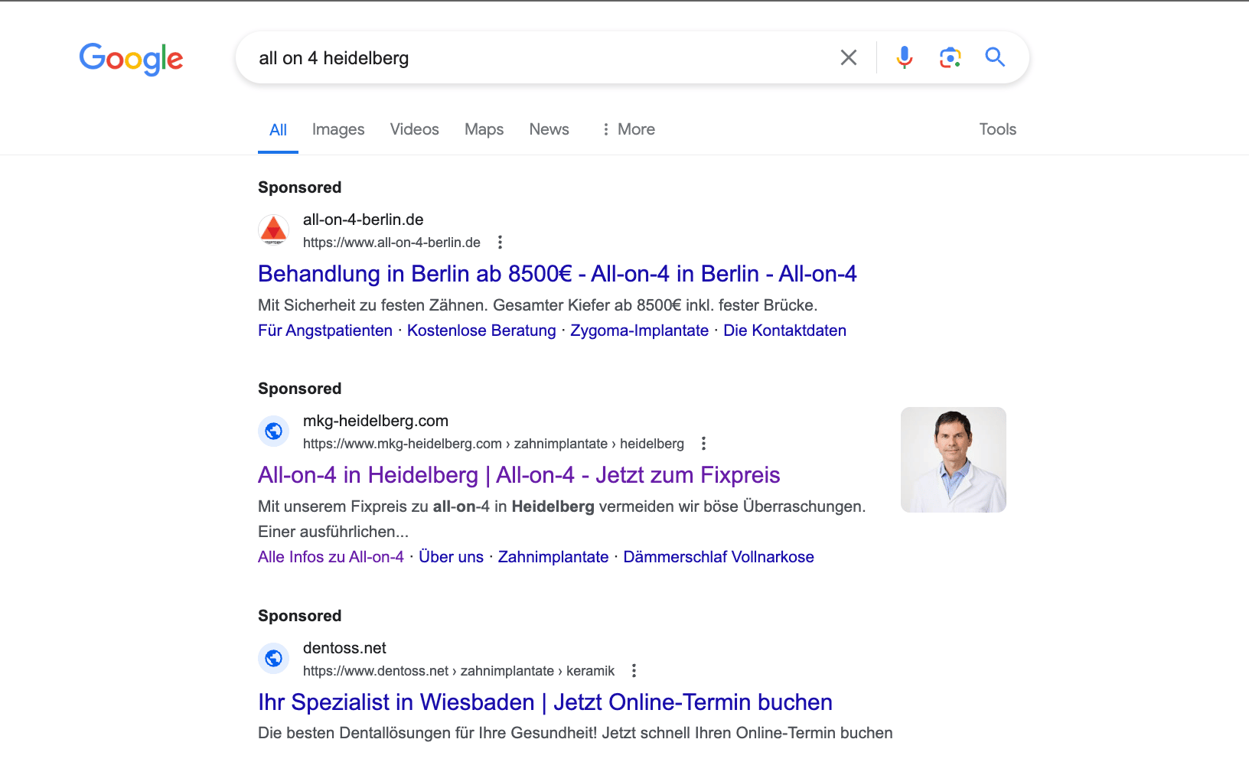Open Google Lens image search icon
This screenshot has width=1249, height=762.
(x=950, y=57)
